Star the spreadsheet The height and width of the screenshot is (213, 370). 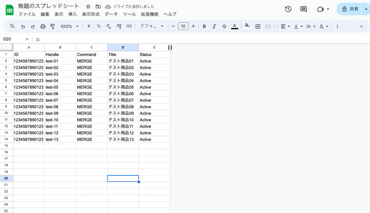click(88, 7)
